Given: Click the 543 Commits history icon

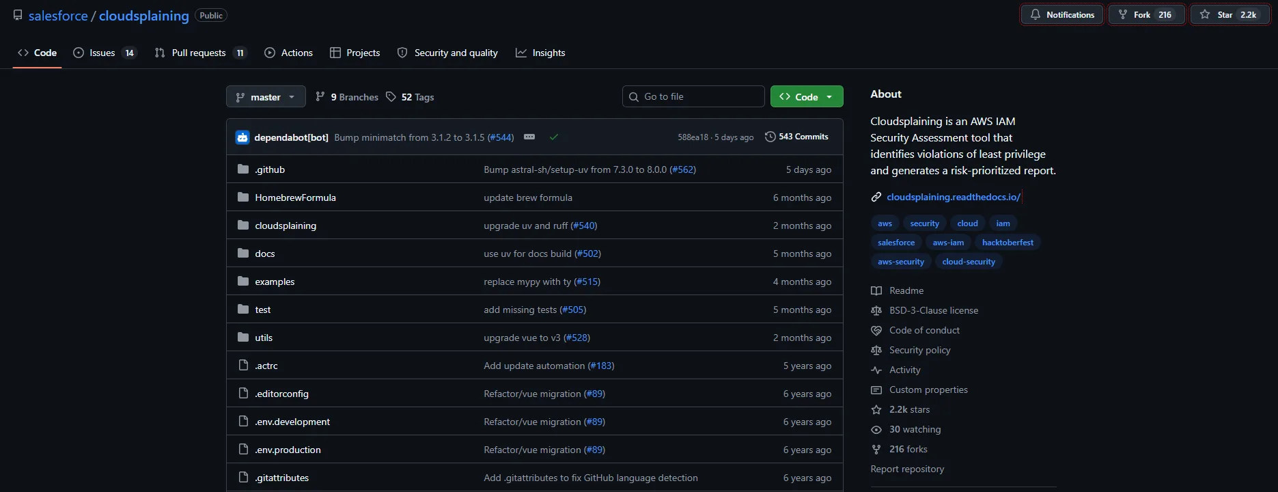Looking at the screenshot, I should 770,137.
